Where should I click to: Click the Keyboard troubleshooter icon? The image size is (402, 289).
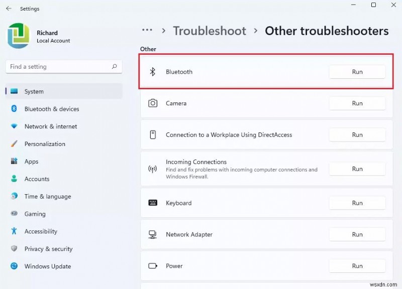tap(153, 203)
